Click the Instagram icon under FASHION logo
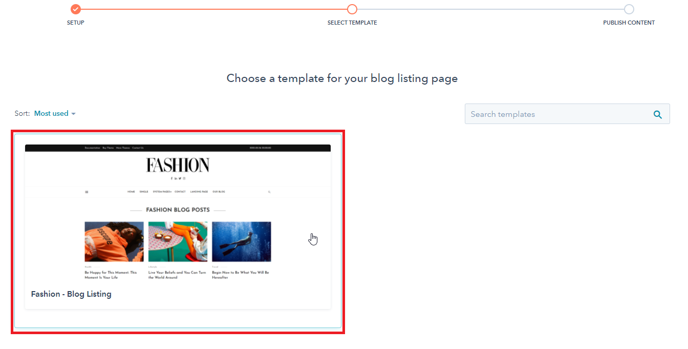This screenshot has width=688, height=349. tap(184, 178)
